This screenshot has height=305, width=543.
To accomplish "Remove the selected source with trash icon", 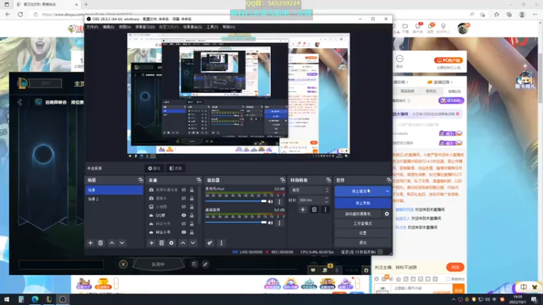I will point(162,243).
